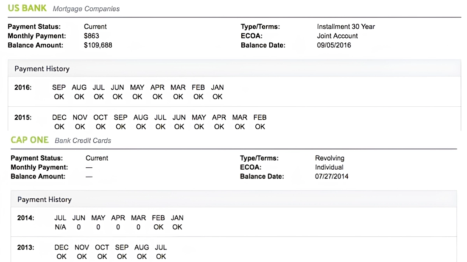Select the 2013 payment history row label

pos(26,247)
